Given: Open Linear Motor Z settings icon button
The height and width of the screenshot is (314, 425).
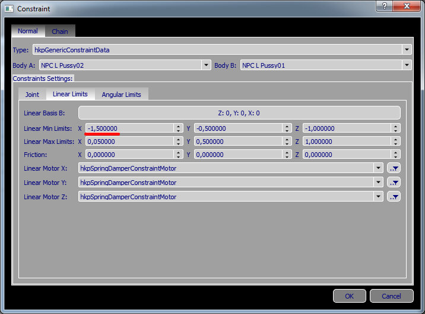Looking at the screenshot, I should [394, 197].
